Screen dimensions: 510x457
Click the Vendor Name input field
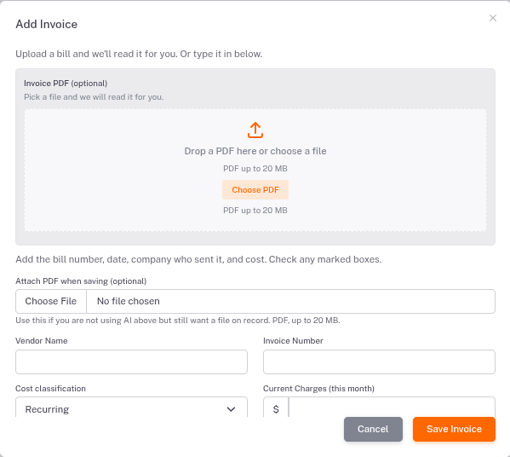click(131, 362)
